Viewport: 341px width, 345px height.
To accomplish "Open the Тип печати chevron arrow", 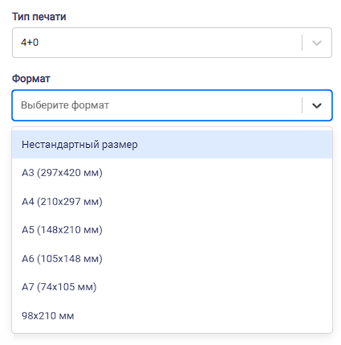I will click(317, 43).
